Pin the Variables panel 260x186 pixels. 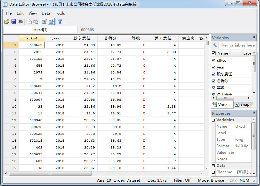click(x=254, y=38)
